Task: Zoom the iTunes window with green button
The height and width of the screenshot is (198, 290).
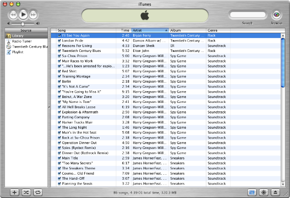Action: point(18,4)
